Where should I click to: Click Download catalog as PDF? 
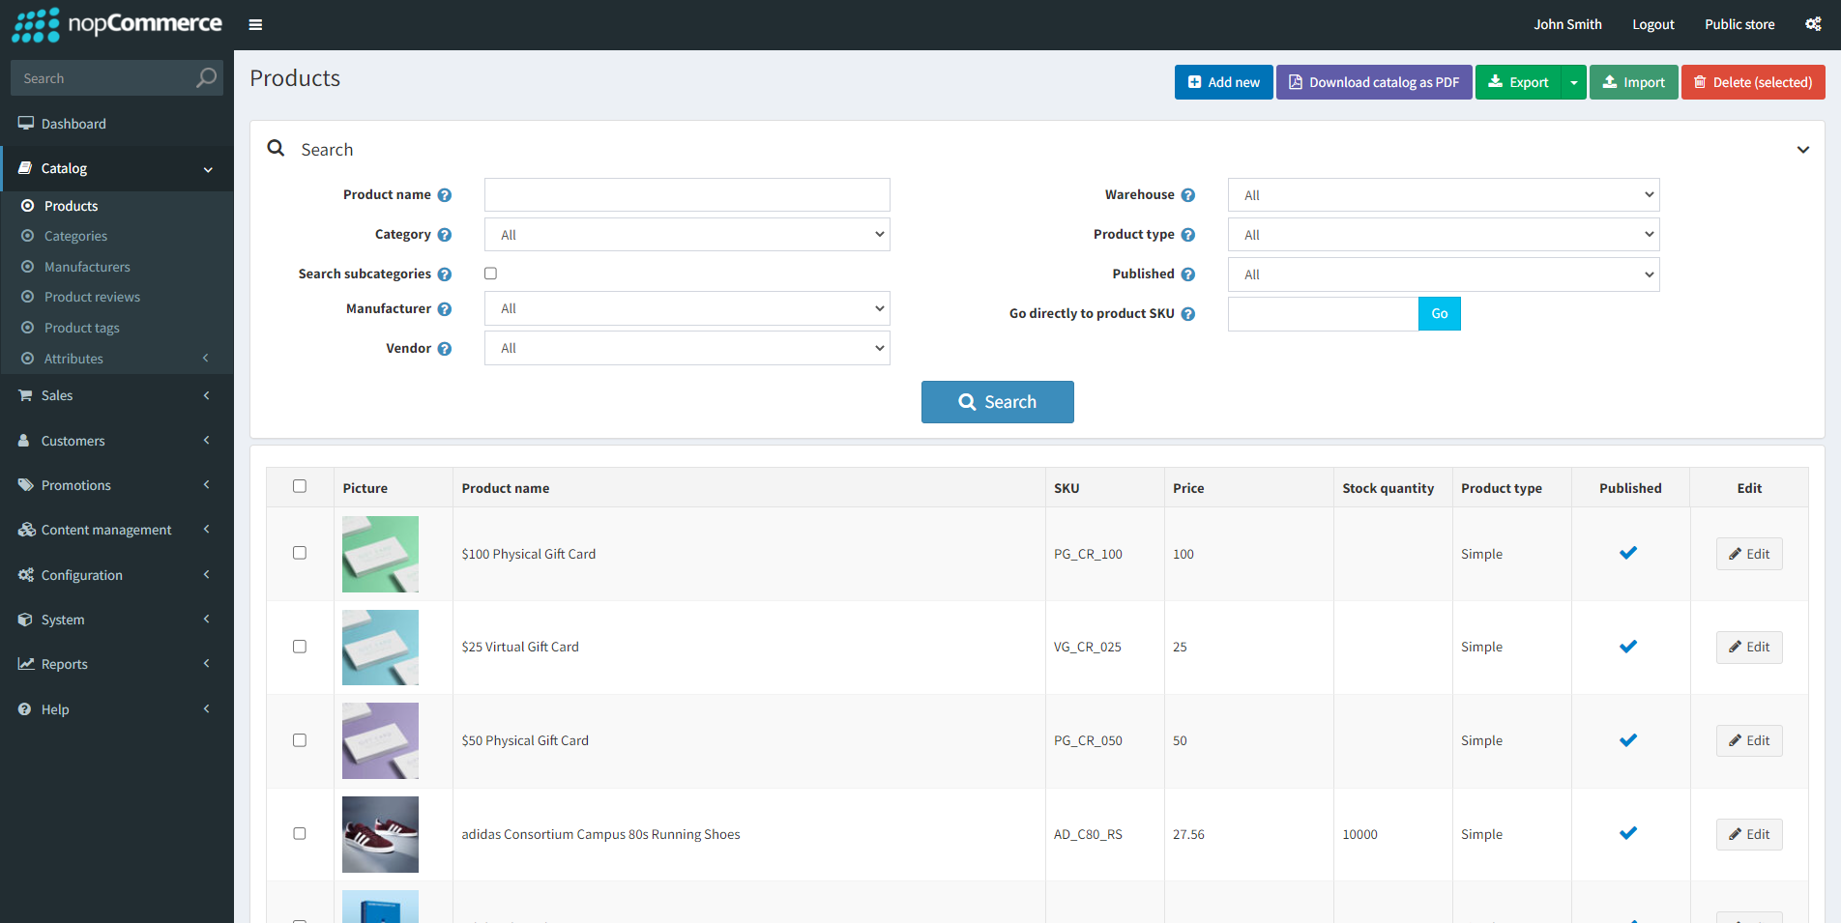[1374, 82]
